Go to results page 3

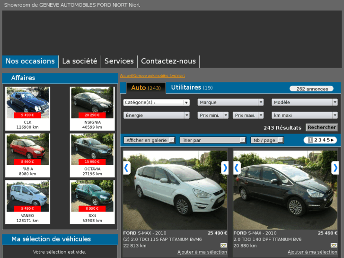tap(319, 140)
